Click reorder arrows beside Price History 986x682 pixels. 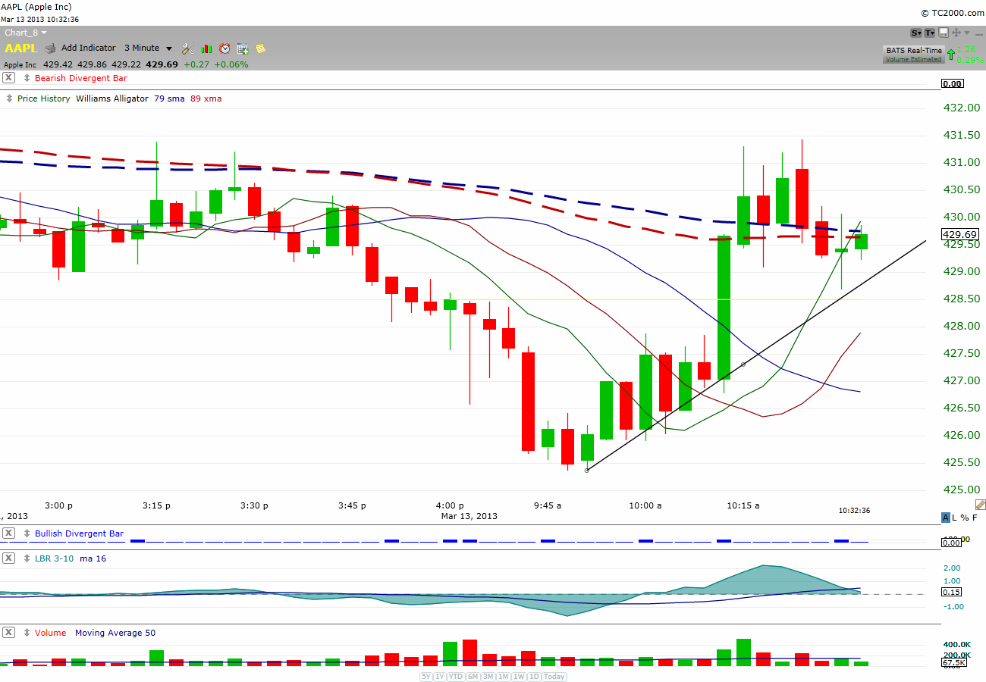pyautogui.click(x=9, y=99)
